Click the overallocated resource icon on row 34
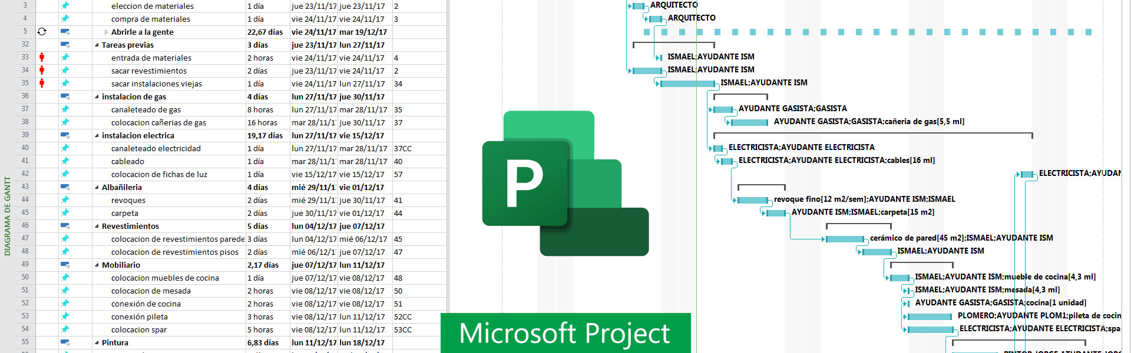The image size is (1131, 353). point(42,71)
